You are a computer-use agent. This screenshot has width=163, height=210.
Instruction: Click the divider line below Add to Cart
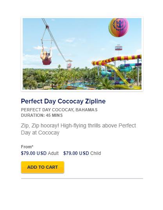coord(82,179)
